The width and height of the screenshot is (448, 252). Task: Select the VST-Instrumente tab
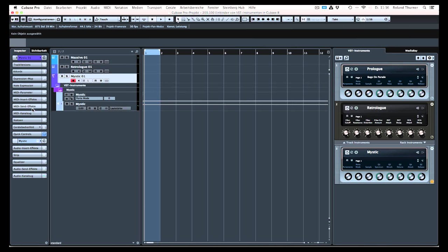point(359,51)
